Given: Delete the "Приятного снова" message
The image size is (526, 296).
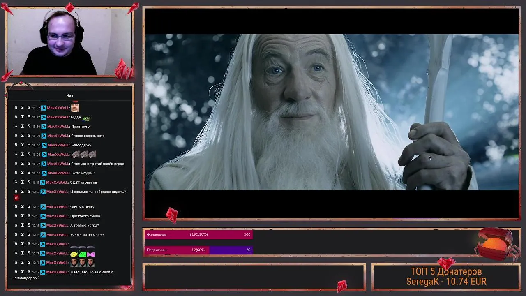Looking at the screenshot, I should click(16, 216).
